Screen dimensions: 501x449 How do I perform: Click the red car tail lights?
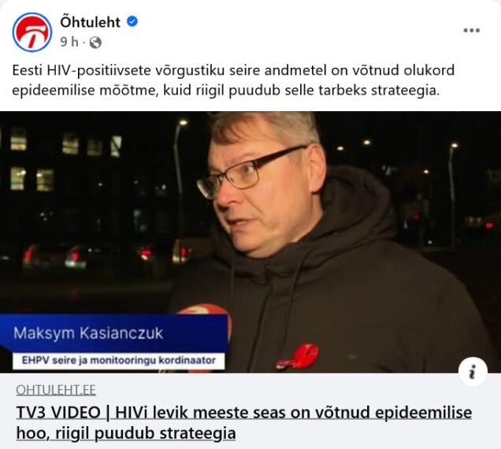tap(75, 255)
